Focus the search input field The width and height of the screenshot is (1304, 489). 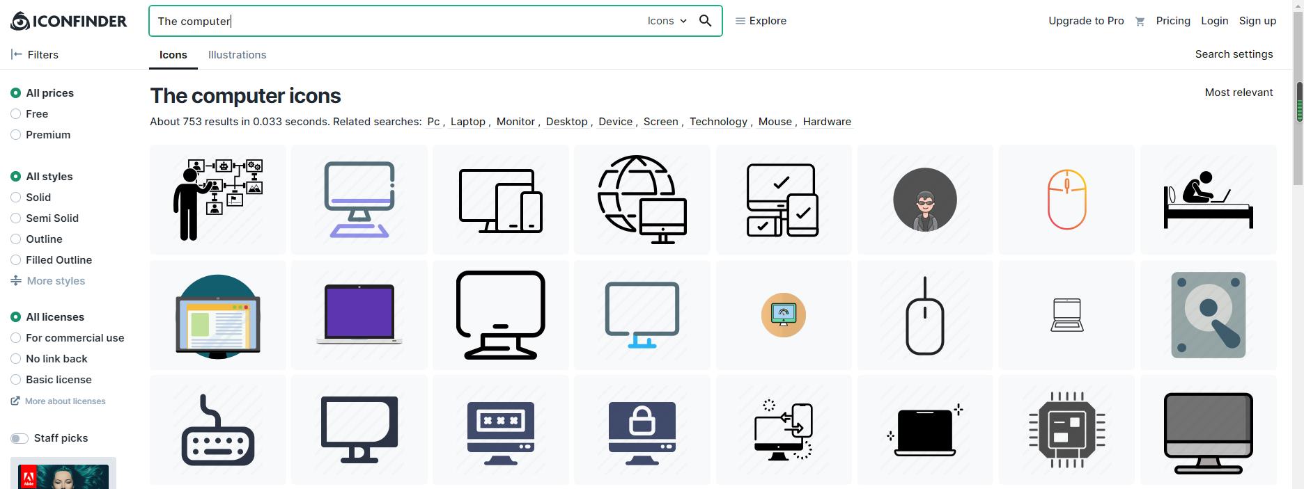(x=397, y=21)
